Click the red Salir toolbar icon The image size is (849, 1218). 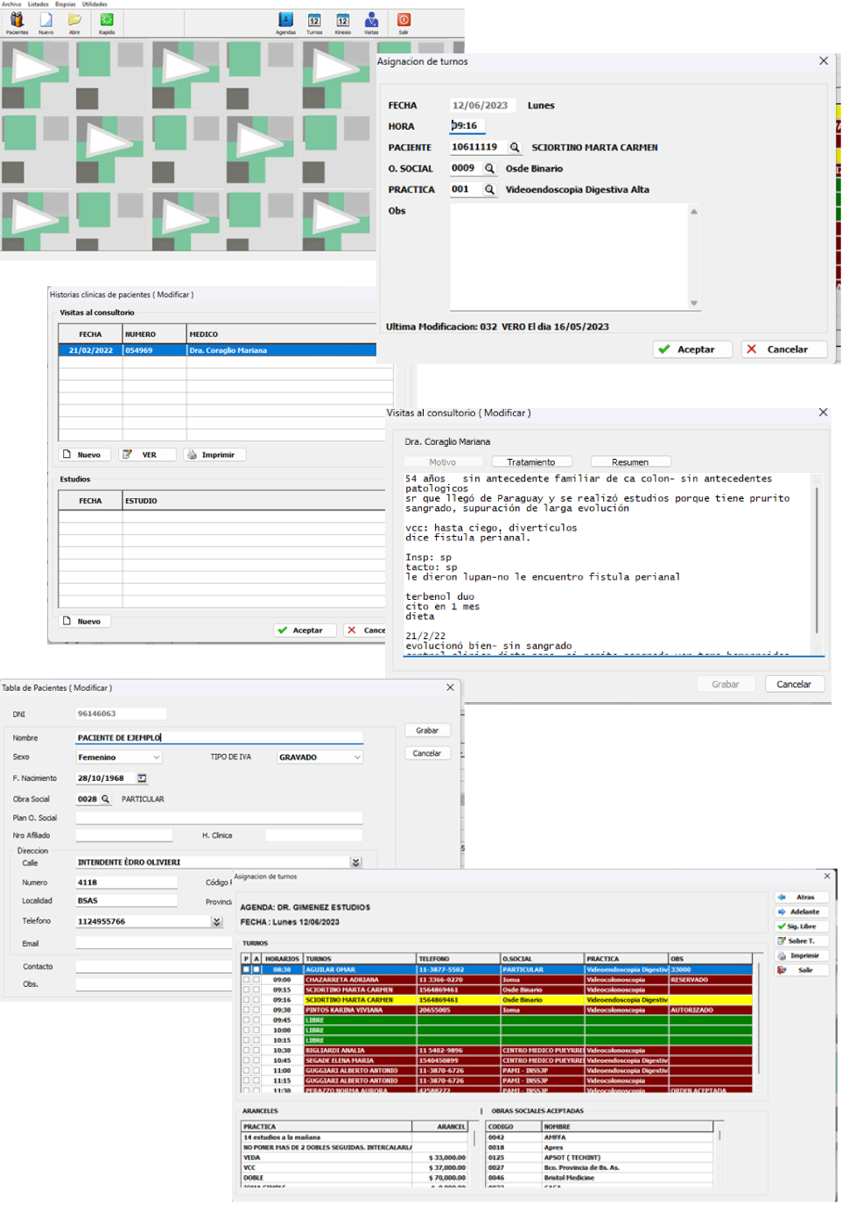[x=403, y=21]
